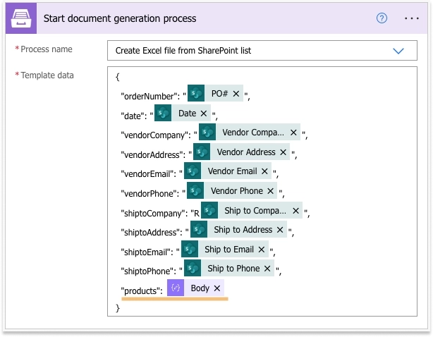Open the three-dot action menu

[x=411, y=18]
